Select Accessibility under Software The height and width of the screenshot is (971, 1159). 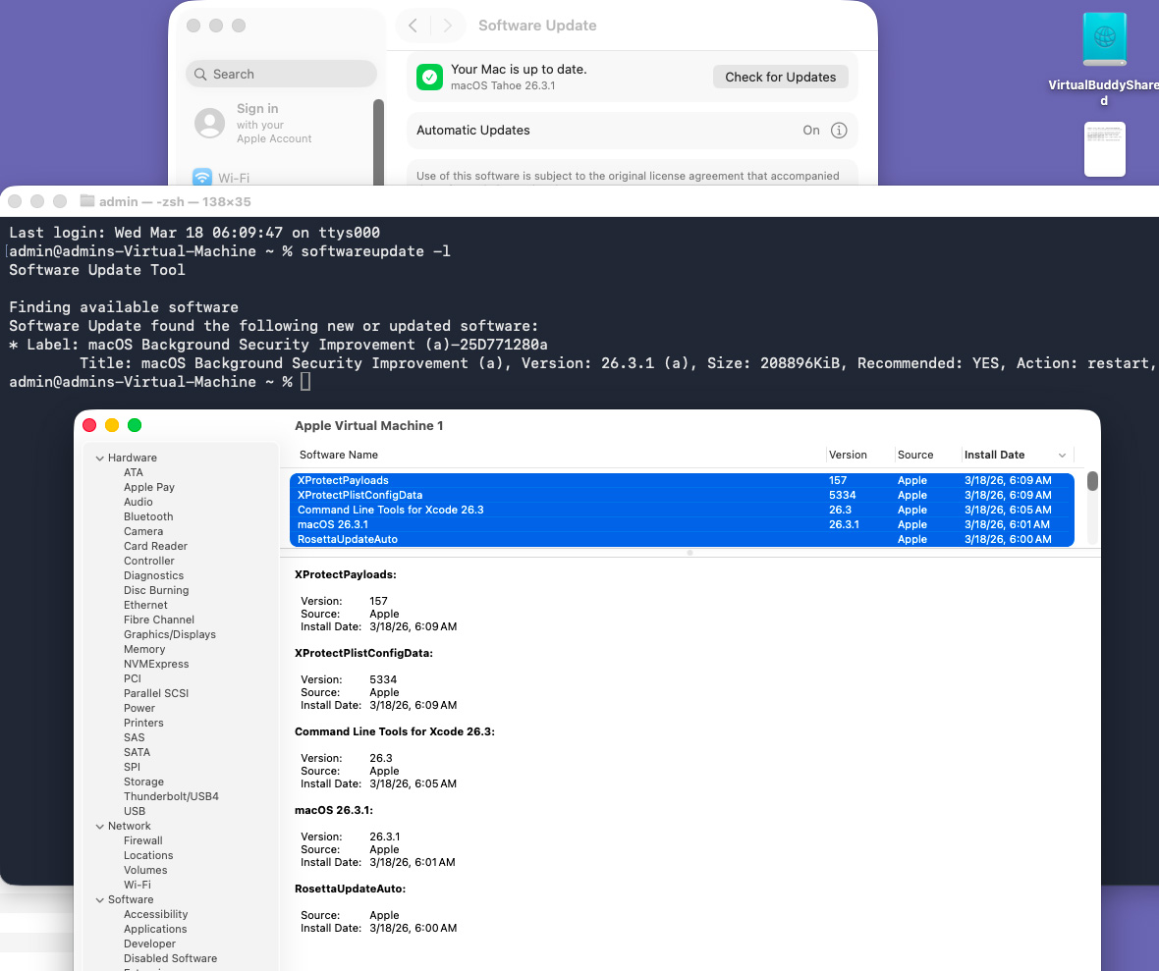[155, 915]
